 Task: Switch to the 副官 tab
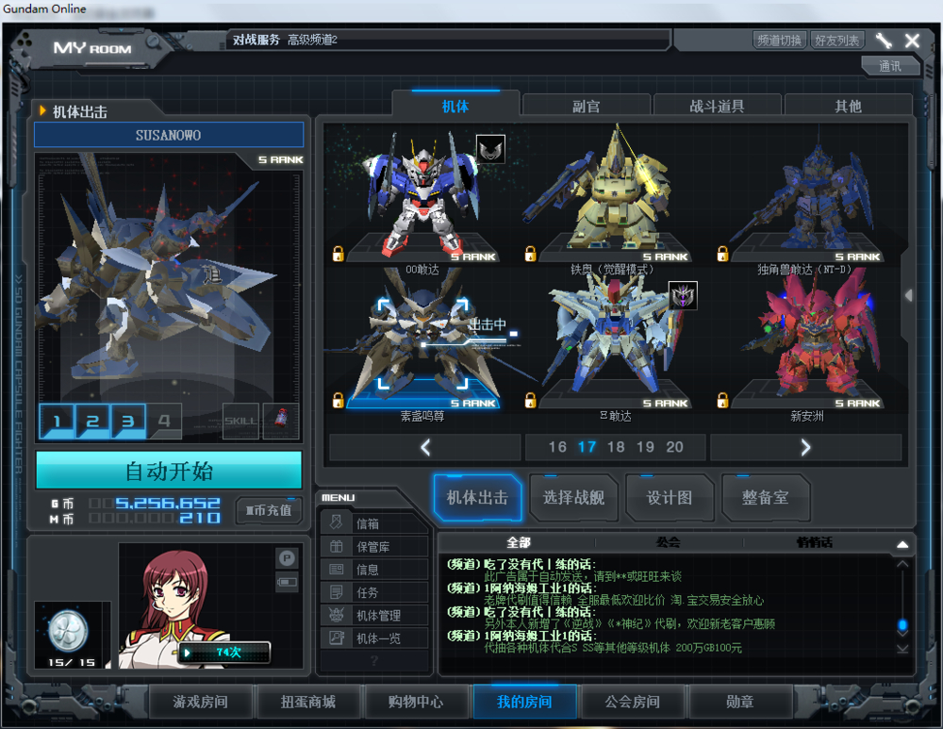[x=587, y=106]
